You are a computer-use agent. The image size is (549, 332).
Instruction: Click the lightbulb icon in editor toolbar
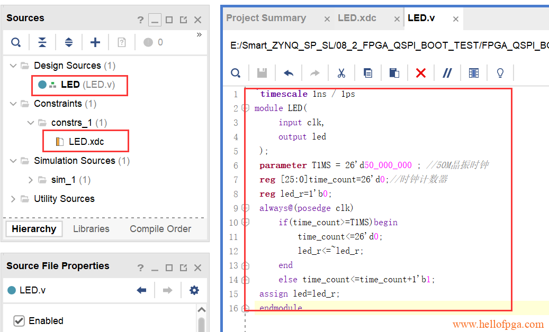[500, 73]
